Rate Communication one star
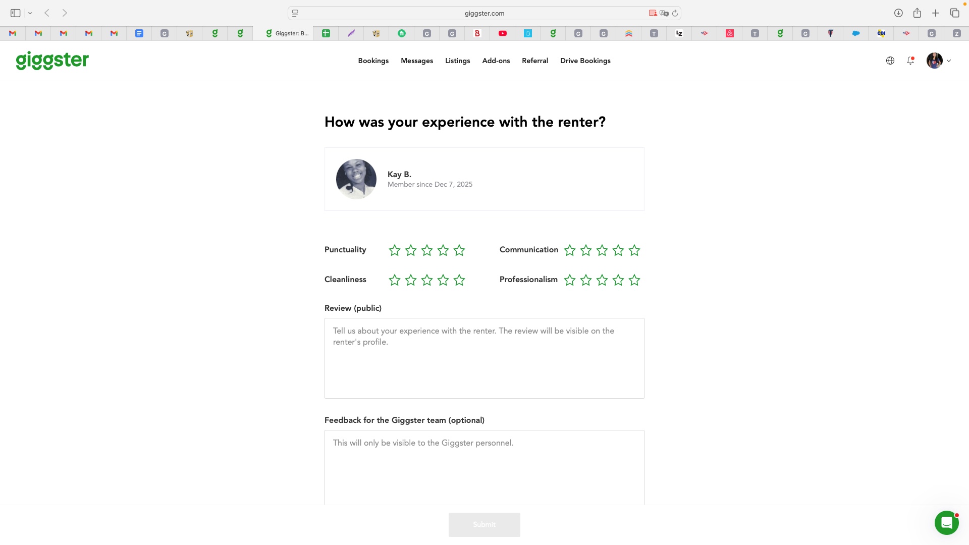969x545 pixels. [570, 250]
